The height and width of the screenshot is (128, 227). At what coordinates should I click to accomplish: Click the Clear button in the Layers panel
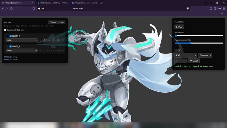(x=62, y=22)
